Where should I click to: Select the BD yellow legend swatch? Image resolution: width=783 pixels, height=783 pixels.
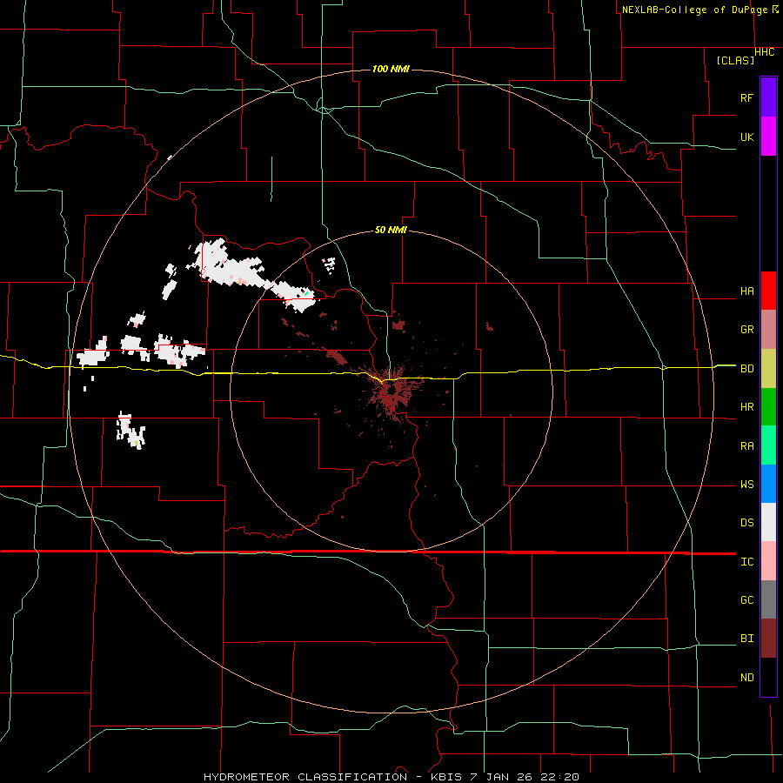[x=768, y=368]
